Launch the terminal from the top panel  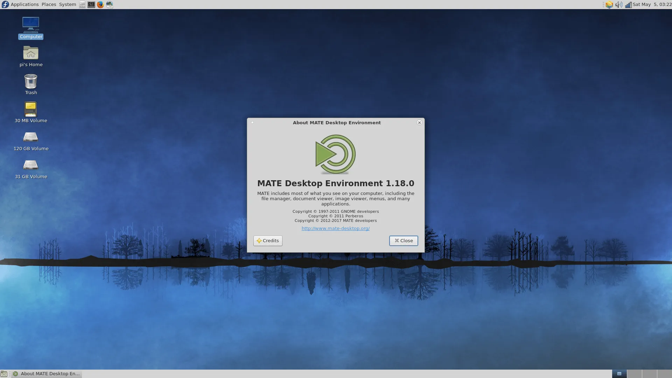[91, 5]
